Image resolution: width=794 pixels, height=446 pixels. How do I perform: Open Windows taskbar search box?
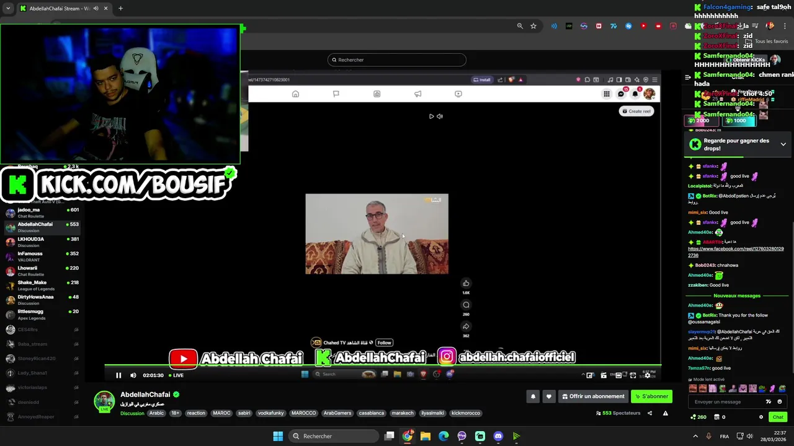(x=334, y=436)
